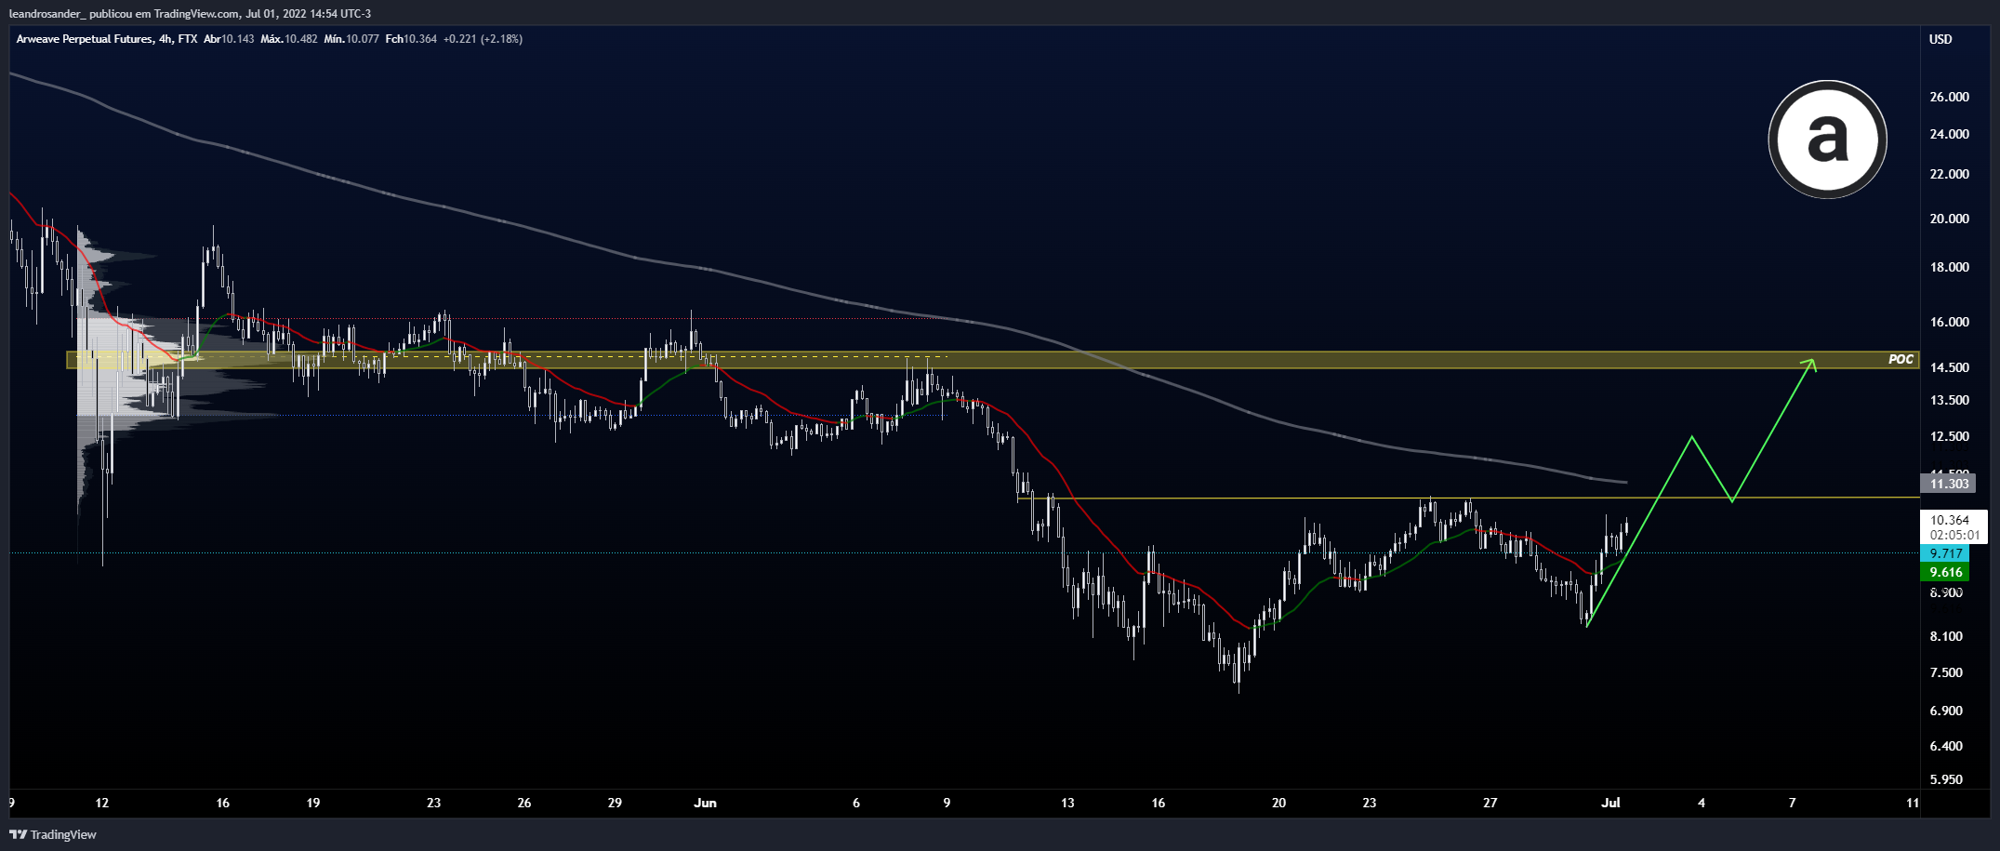Click the green 9.616 price tag
Viewport: 2000px width, 851px height.
click(x=1945, y=572)
